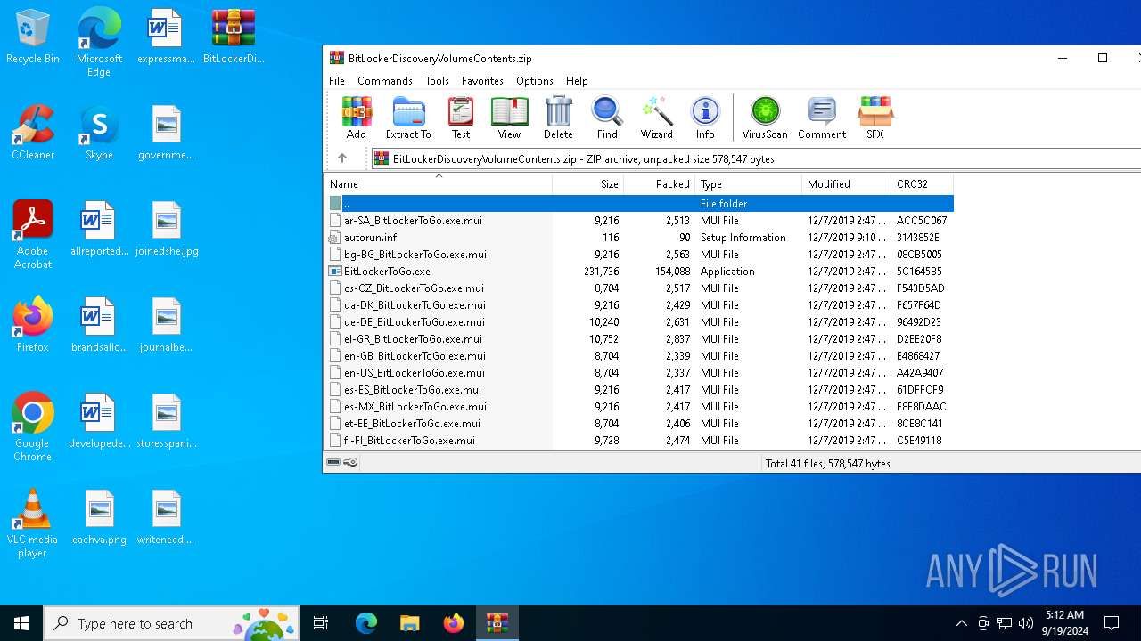This screenshot has width=1141, height=641.
Task: Open the notification center
Action: (x=1112, y=623)
